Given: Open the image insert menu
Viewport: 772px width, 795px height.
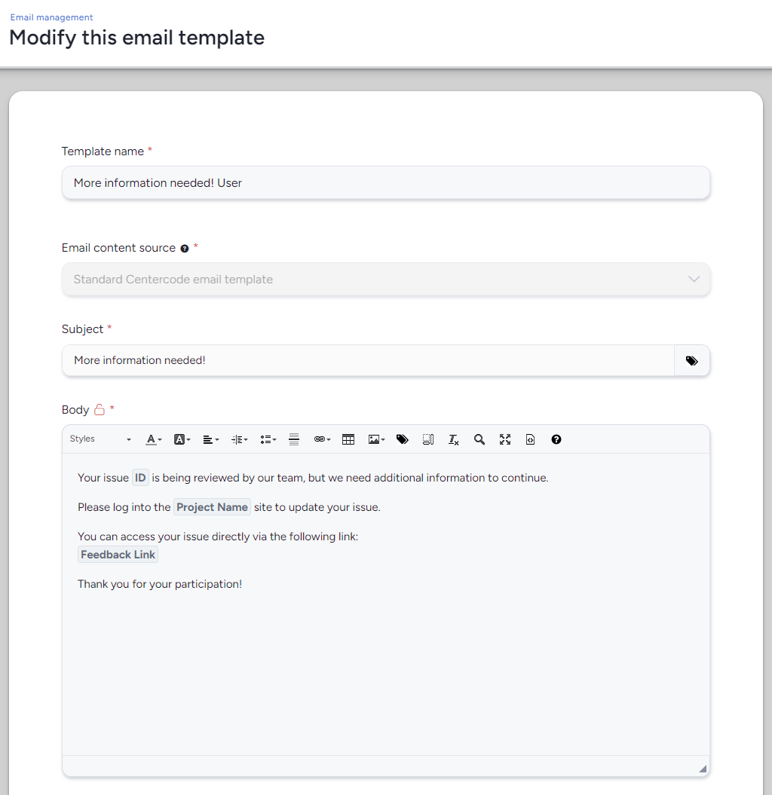Looking at the screenshot, I should (x=376, y=439).
